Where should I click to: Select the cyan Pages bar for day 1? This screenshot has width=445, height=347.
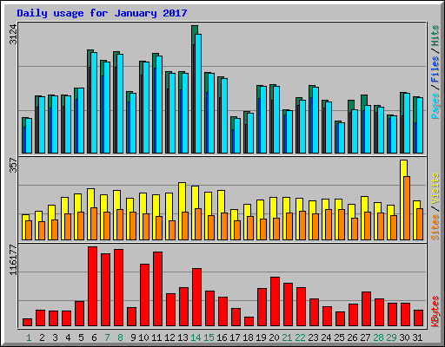(x=29, y=135)
